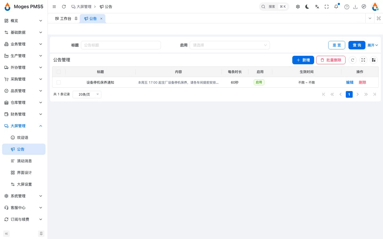Expand the 仓库管理 menu
This screenshot has height=239, width=383.
click(x=24, y=103)
